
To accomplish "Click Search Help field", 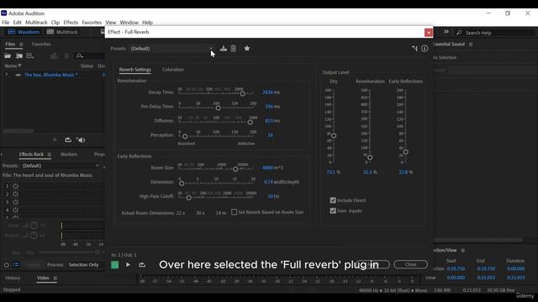I will click(495, 33).
